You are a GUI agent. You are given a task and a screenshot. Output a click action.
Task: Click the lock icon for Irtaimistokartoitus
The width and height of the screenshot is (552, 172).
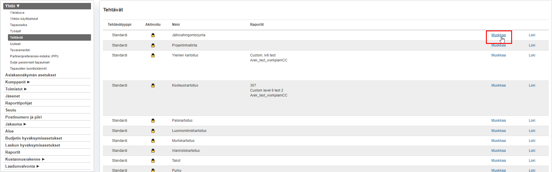tap(153, 151)
